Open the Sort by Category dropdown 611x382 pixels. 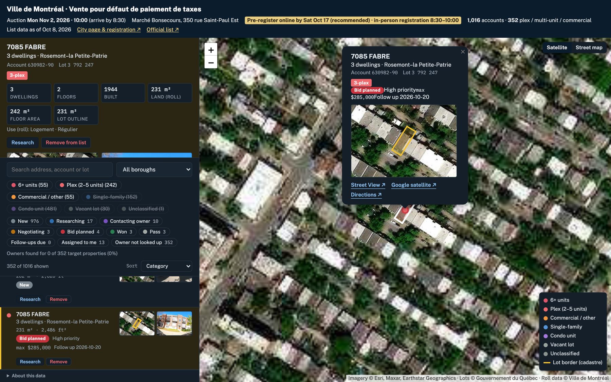point(166,266)
